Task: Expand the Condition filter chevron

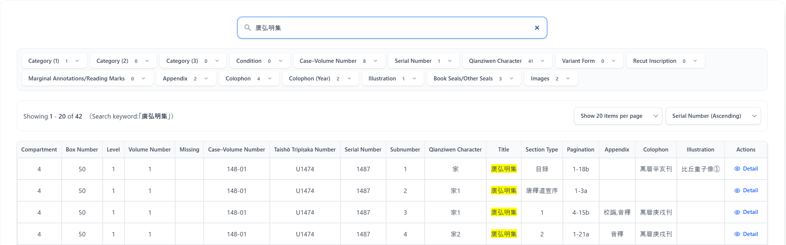Action: click(280, 61)
